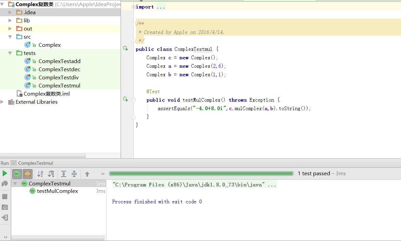Click the Previous Failed Test up arrow
401x241 pixels.
click(87, 174)
